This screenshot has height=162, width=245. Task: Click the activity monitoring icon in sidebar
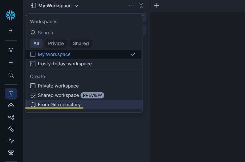[11, 141]
